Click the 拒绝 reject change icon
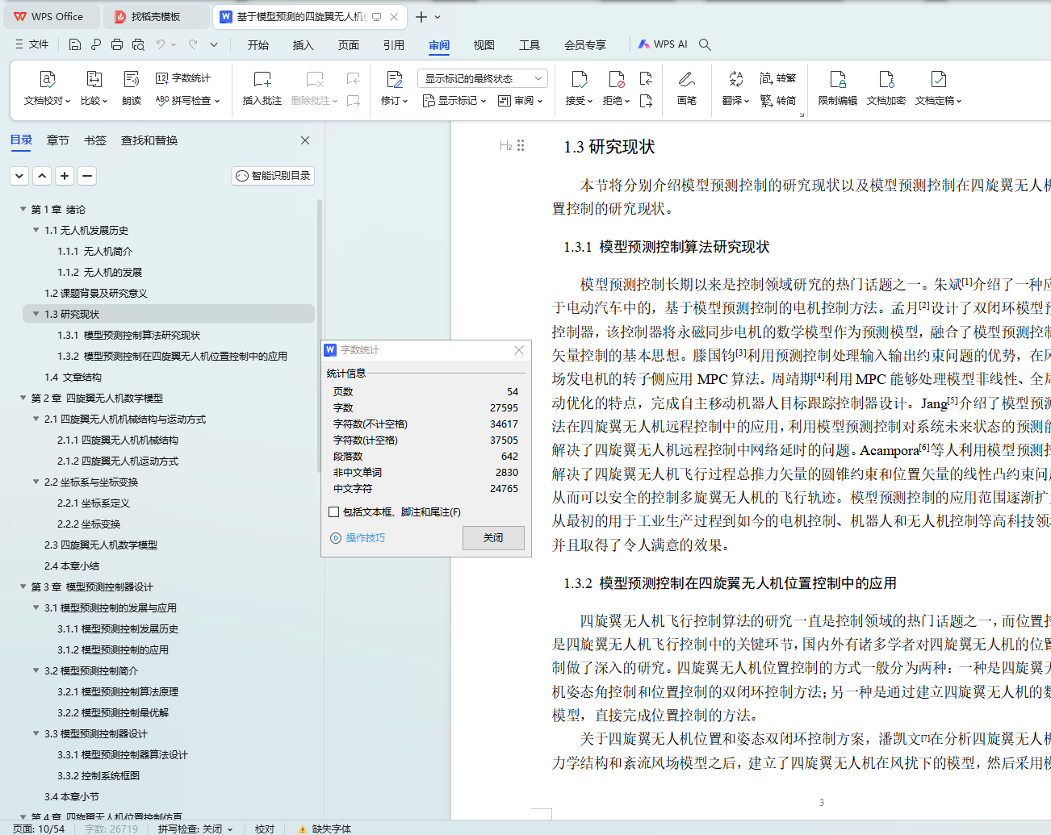The height and width of the screenshot is (835, 1051). pyautogui.click(x=616, y=79)
